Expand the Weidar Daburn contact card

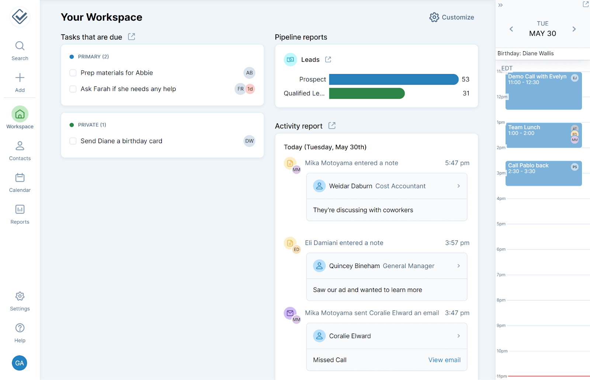click(x=458, y=186)
